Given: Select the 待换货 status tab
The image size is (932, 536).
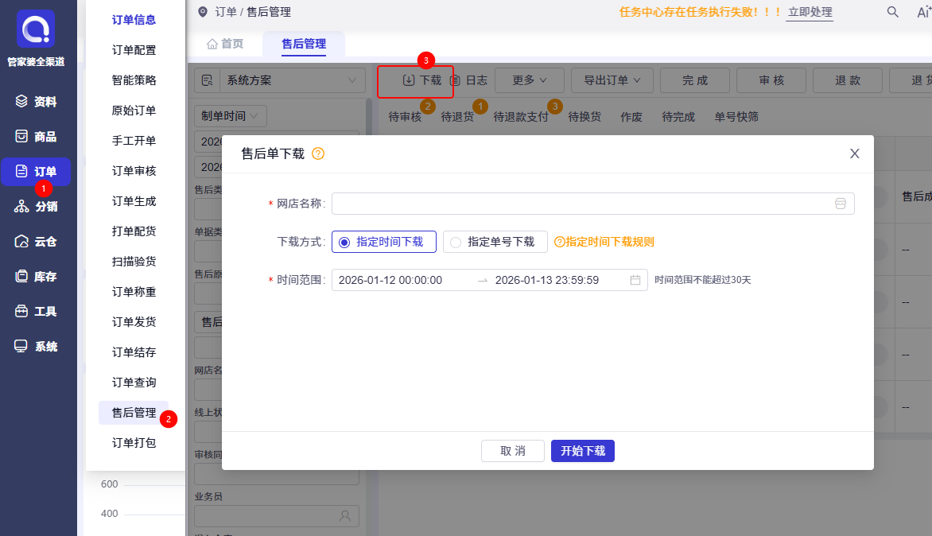Looking at the screenshot, I should coord(584,117).
